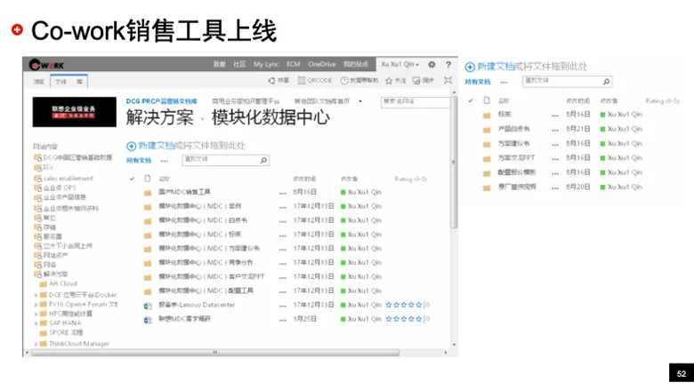Click folder icon of 8月20日 row in right list
Screen dimensions: 694x390
pyautogui.click(x=487, y=187)
